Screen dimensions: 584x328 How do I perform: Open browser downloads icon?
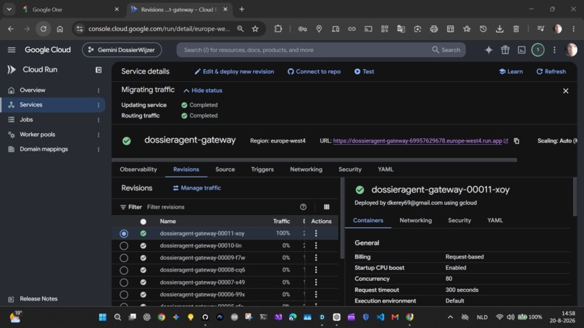click(499, 29)
